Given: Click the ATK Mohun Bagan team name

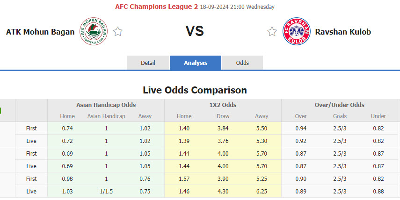Looking at the screenshot, I should click(x=40, y=32).
